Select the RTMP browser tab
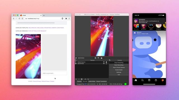 tap(31, 16)
